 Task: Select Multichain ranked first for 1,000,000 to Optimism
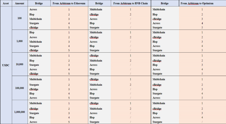pos(159,103)
